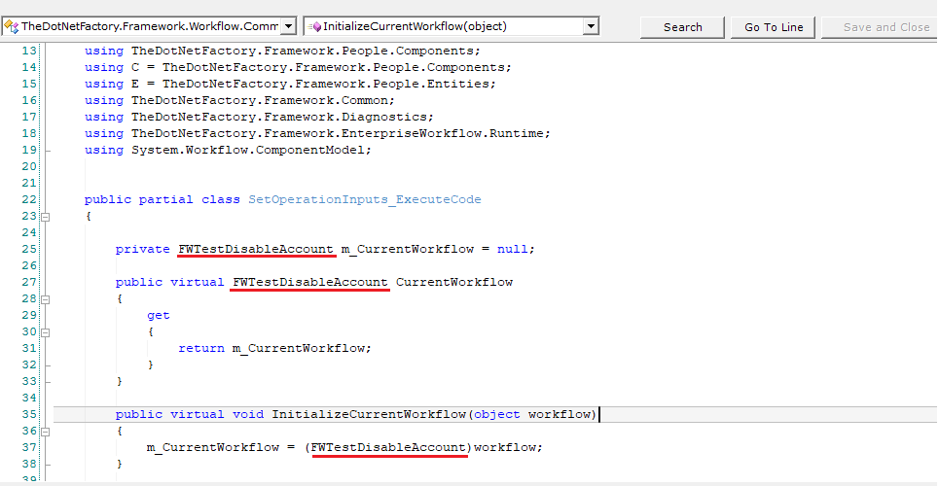Click the 'get' keyword
Screen dimensions: 939x486
click(158, 316)
